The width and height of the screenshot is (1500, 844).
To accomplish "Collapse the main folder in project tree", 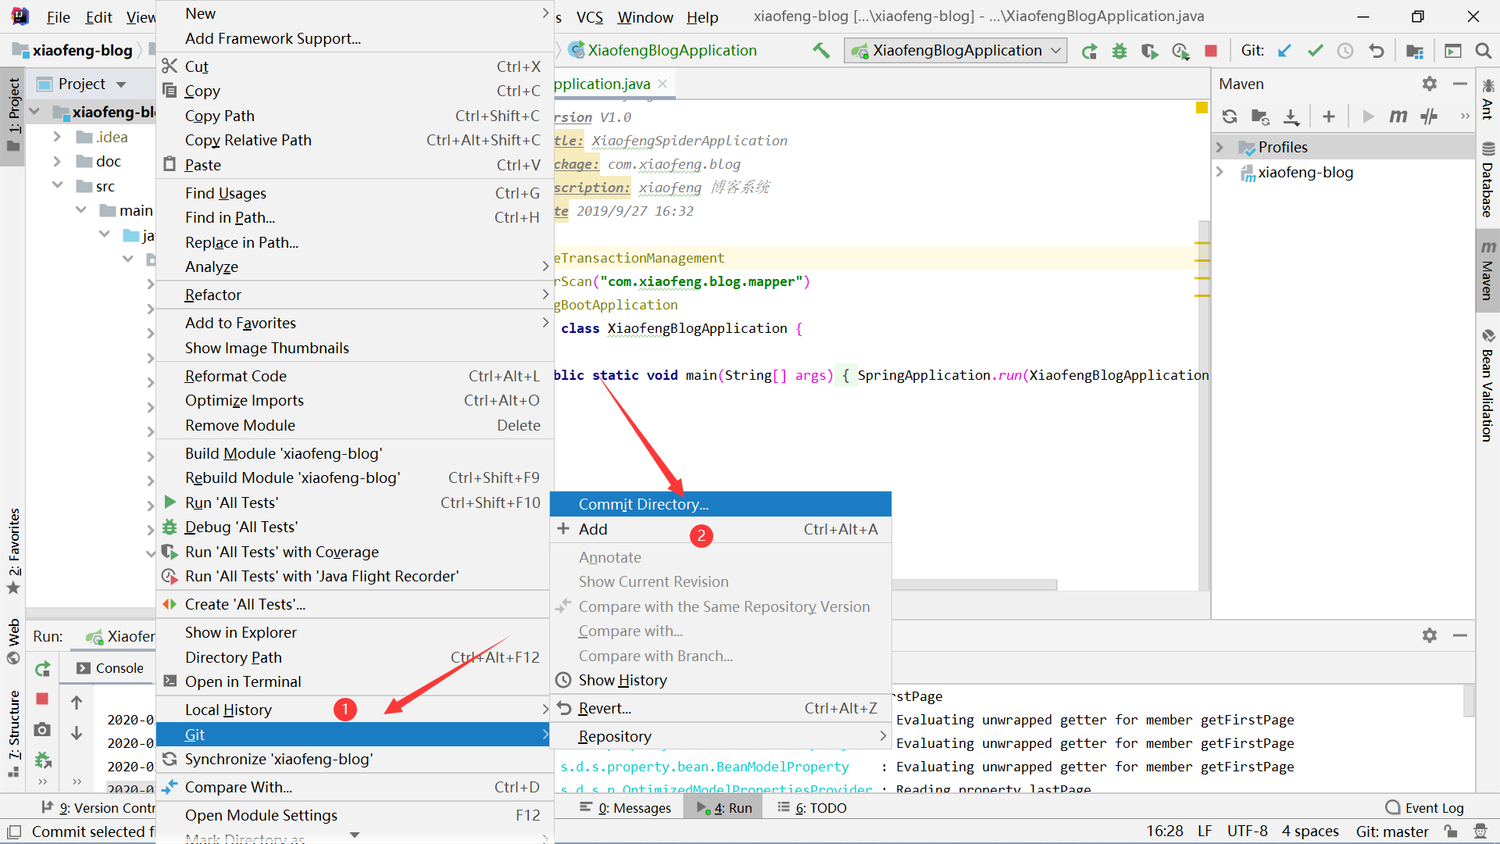I will tap(80, 210).
